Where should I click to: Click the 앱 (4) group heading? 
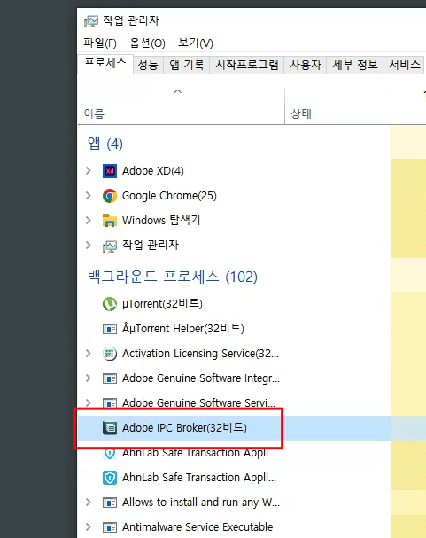point(105,144)
